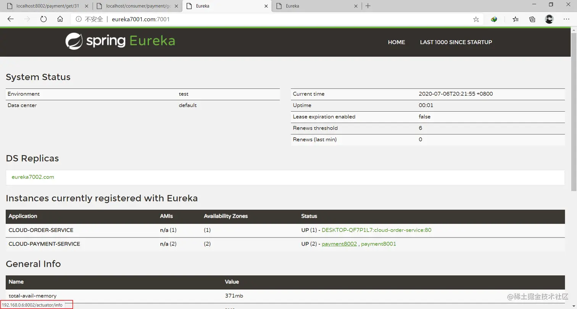Open LAST 1000 SINCE STARTUP page

tap(456, 42)
